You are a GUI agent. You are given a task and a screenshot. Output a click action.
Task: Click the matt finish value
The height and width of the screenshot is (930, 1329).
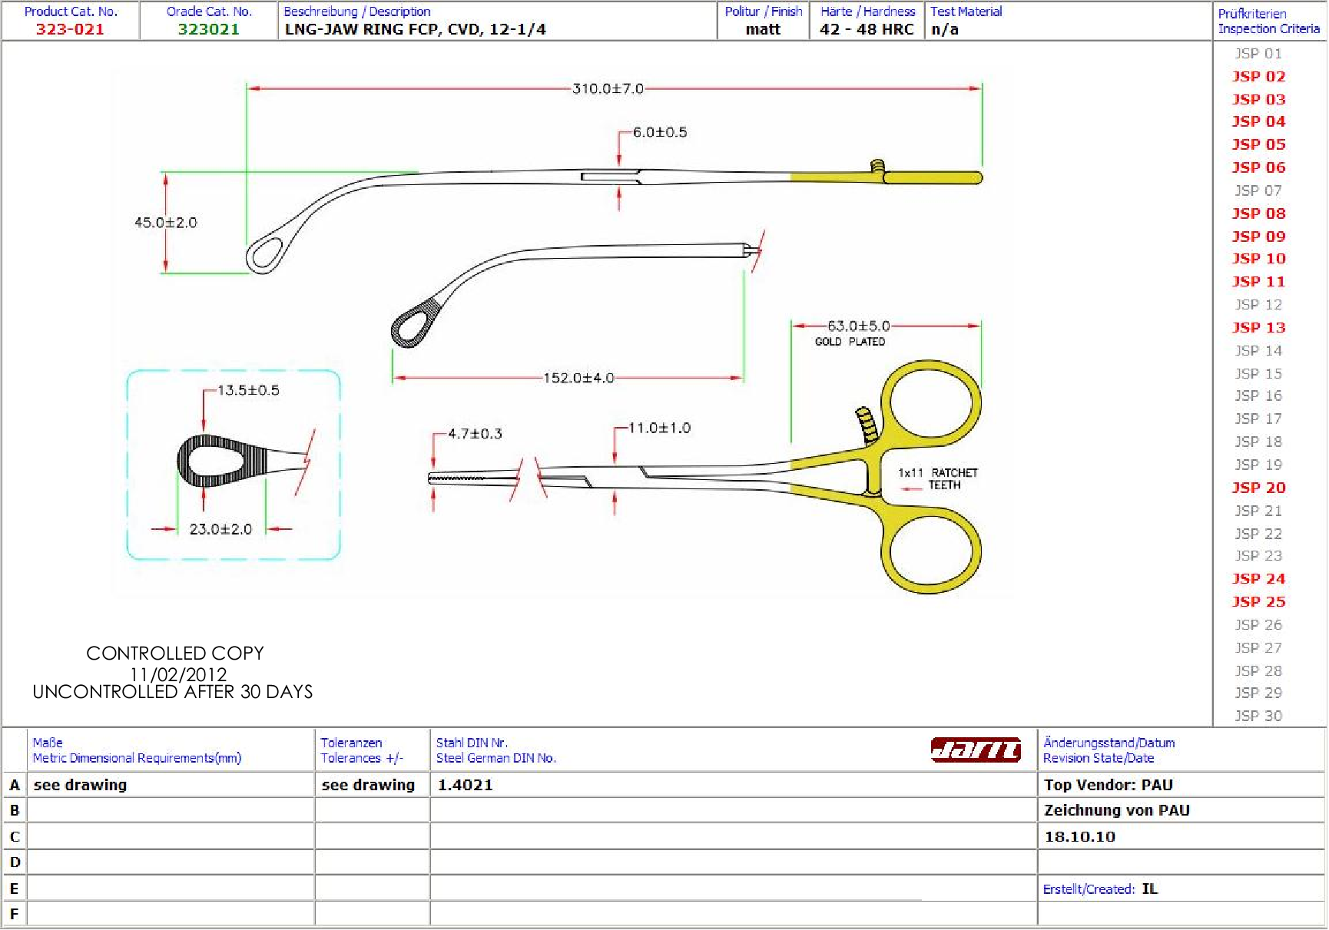[763, 29]
